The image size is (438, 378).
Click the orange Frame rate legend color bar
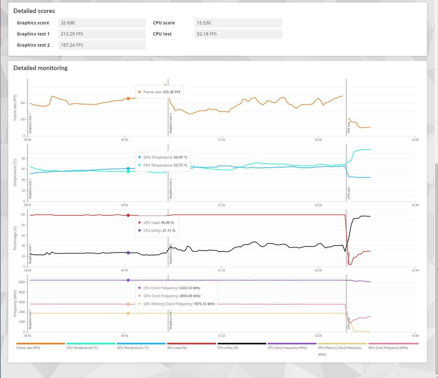tap(41, 343)
